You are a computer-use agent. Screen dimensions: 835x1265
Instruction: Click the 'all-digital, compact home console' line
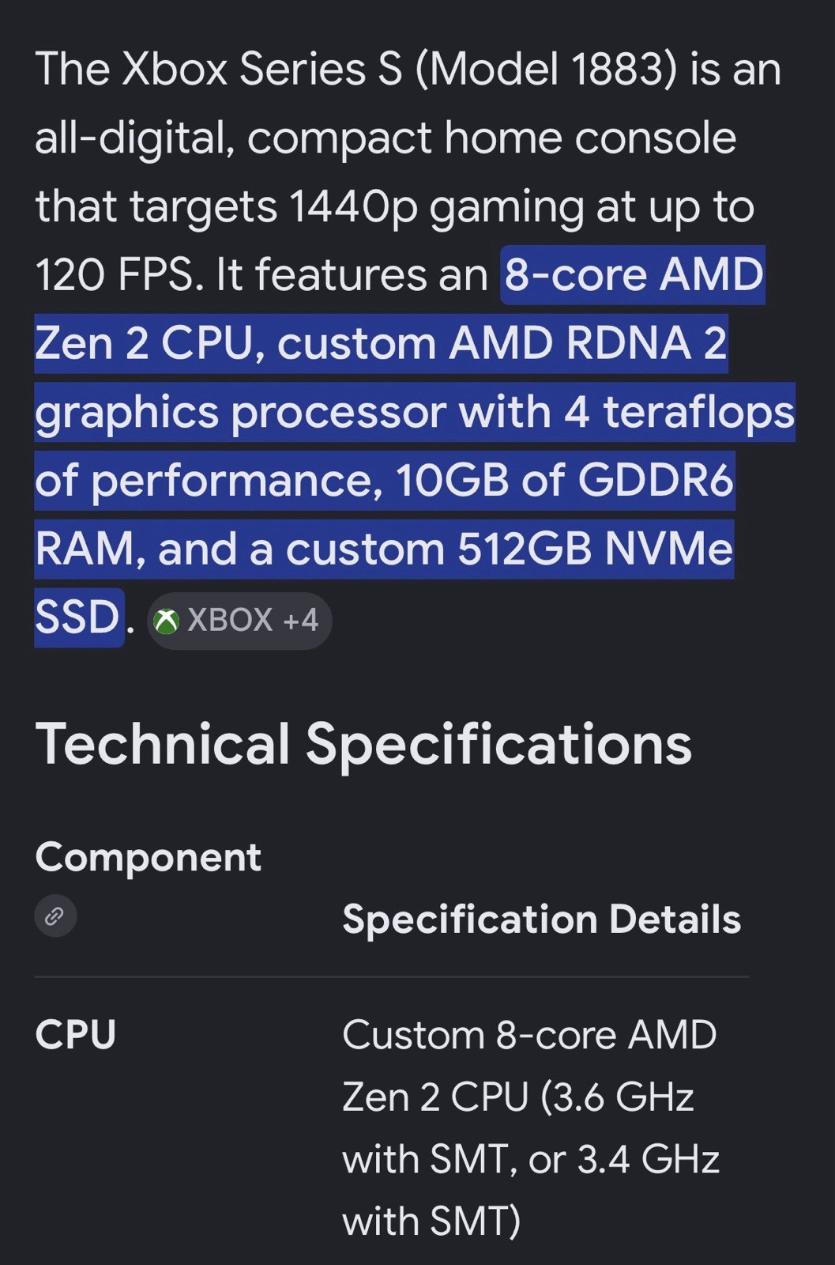[386, 139]
